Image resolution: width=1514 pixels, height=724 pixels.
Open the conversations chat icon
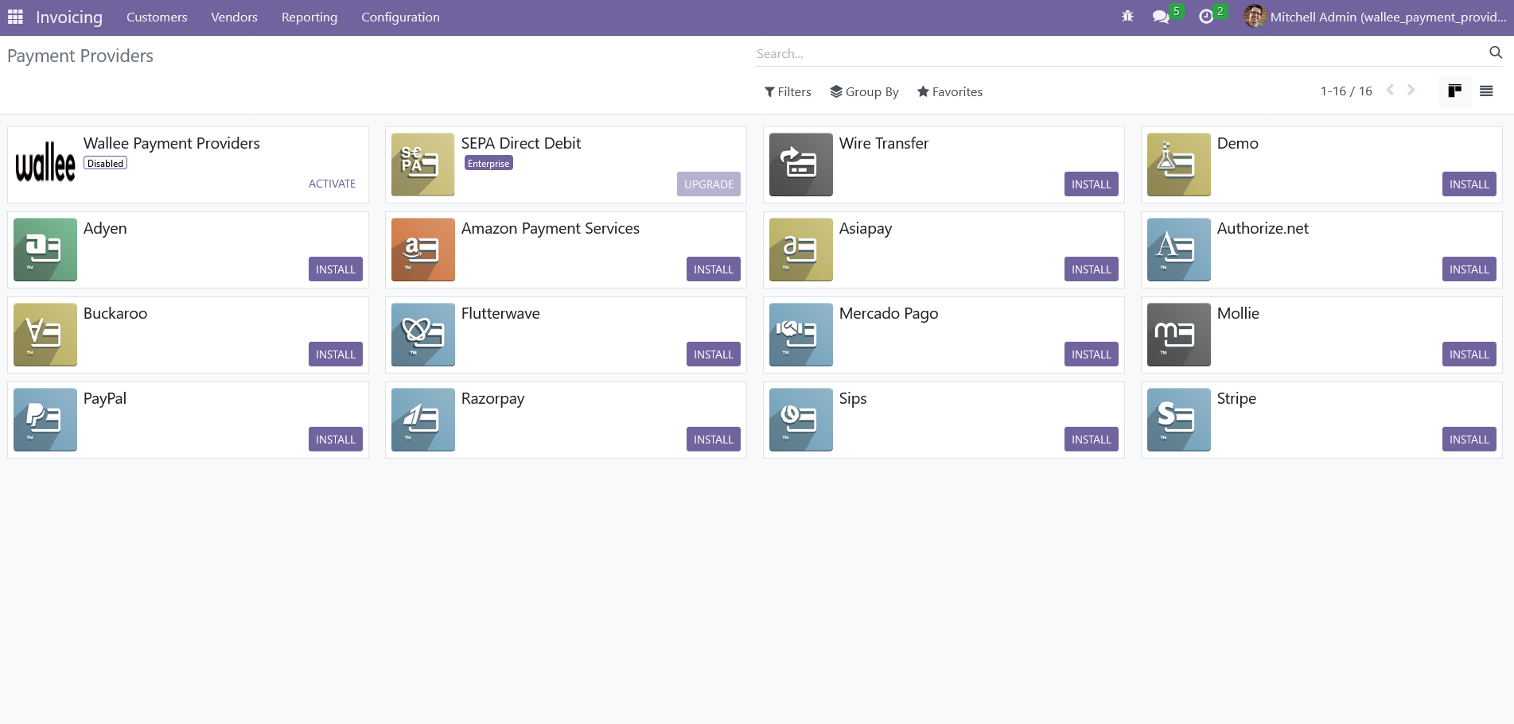(x=1161, y=17)
